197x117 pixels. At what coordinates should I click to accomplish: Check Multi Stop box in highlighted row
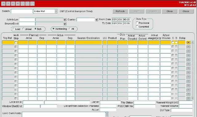coord(16,43)
